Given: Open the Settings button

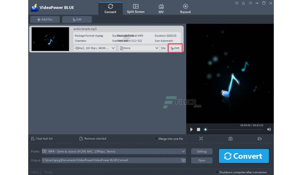Looking at the screenshot, I should click(202, 151).
